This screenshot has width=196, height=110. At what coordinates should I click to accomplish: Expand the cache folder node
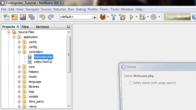[x=19, y=42]
